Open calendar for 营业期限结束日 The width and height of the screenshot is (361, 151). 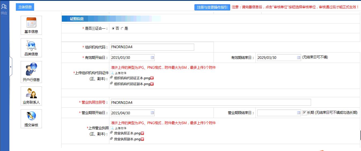[299, 113]
